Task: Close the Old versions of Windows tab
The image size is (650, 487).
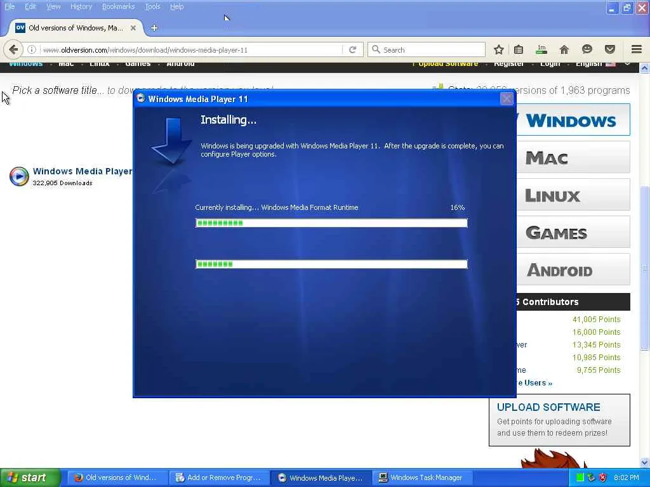Action: point(133,28)
